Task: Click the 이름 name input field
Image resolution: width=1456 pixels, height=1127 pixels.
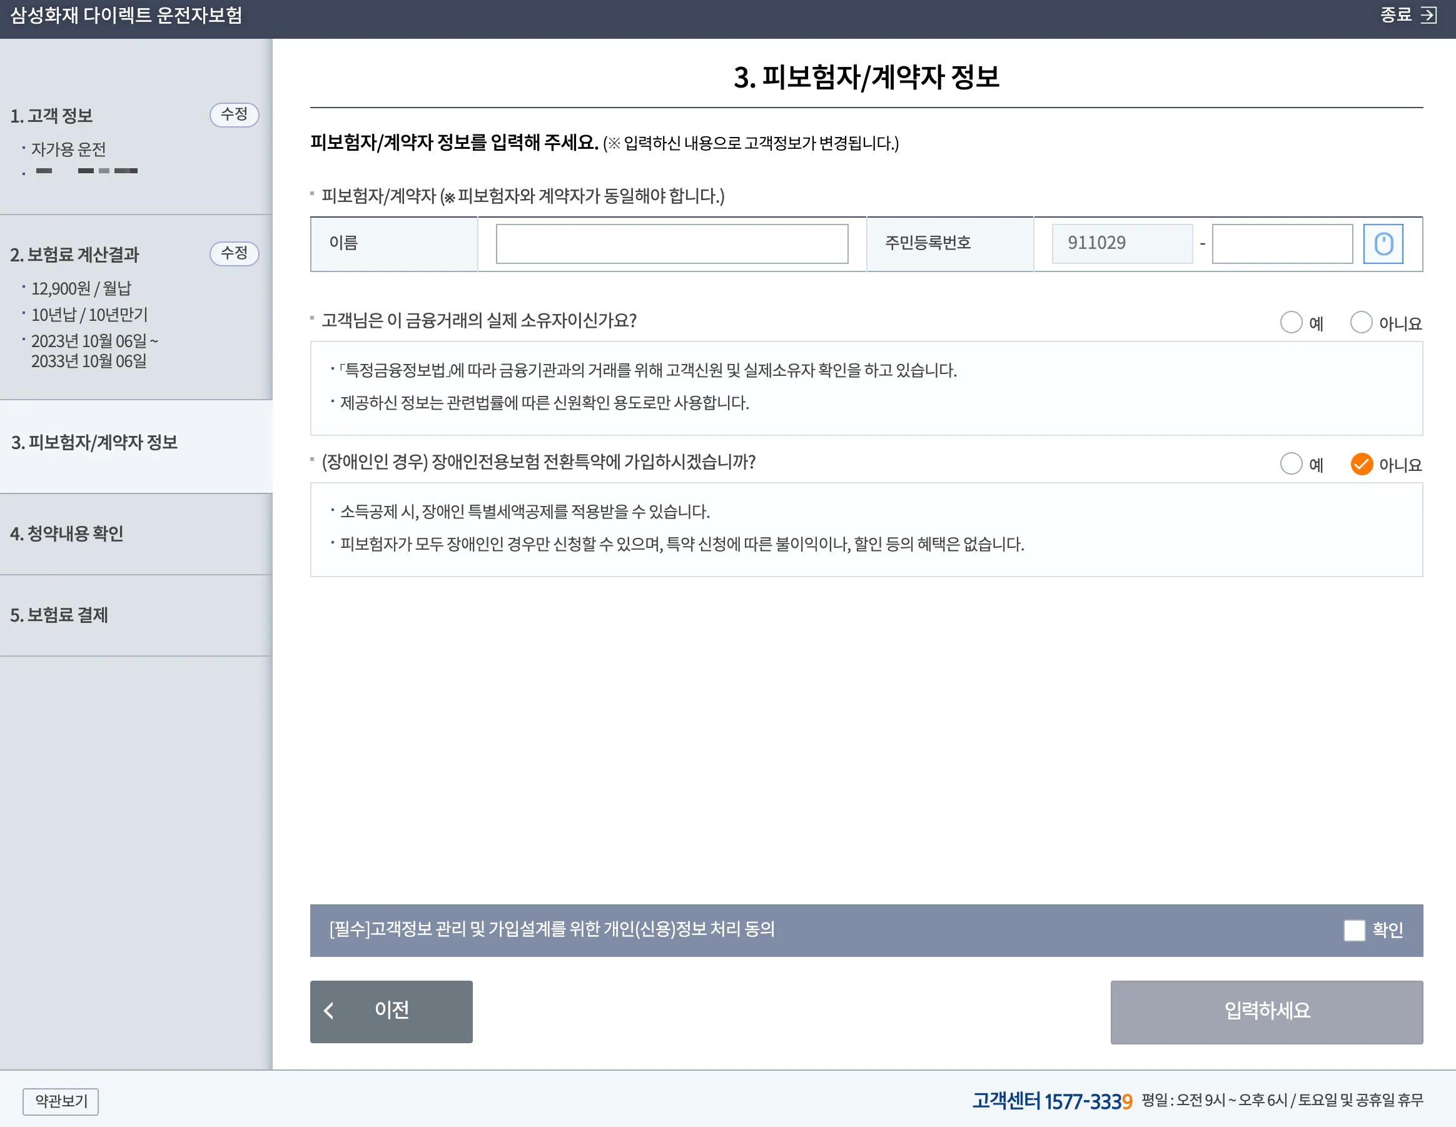Action: coord(671,244)
